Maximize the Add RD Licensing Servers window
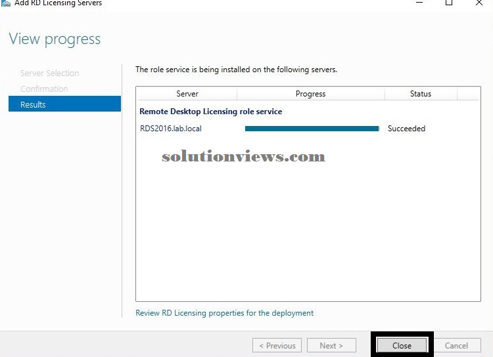 449,3
